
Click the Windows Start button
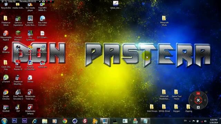(x=4, y=121)
